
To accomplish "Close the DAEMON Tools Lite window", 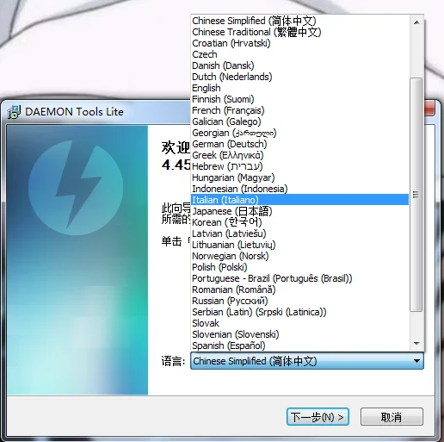I will coord(429,109).
